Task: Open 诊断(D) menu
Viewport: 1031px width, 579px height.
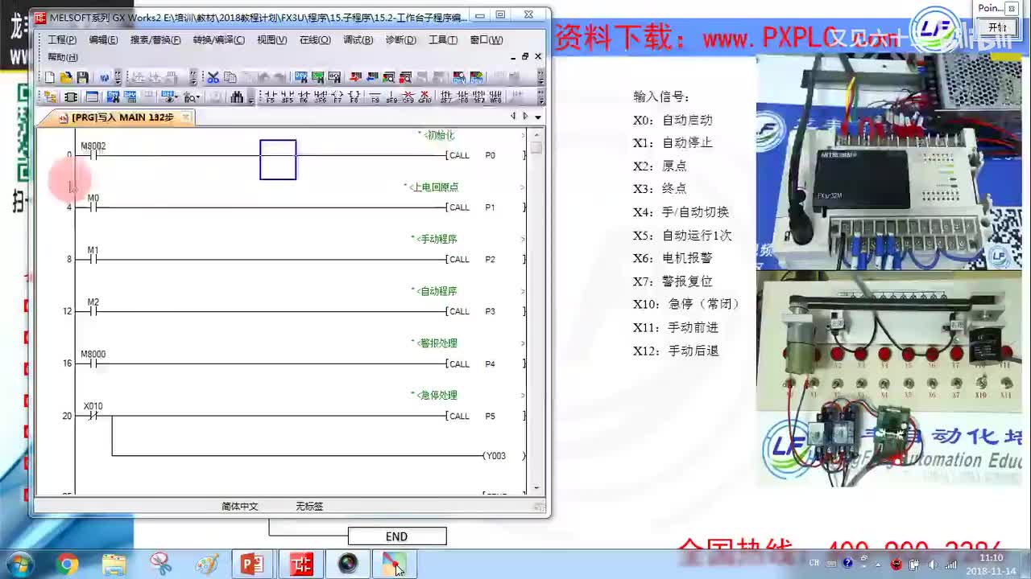Action: (401, 39)
